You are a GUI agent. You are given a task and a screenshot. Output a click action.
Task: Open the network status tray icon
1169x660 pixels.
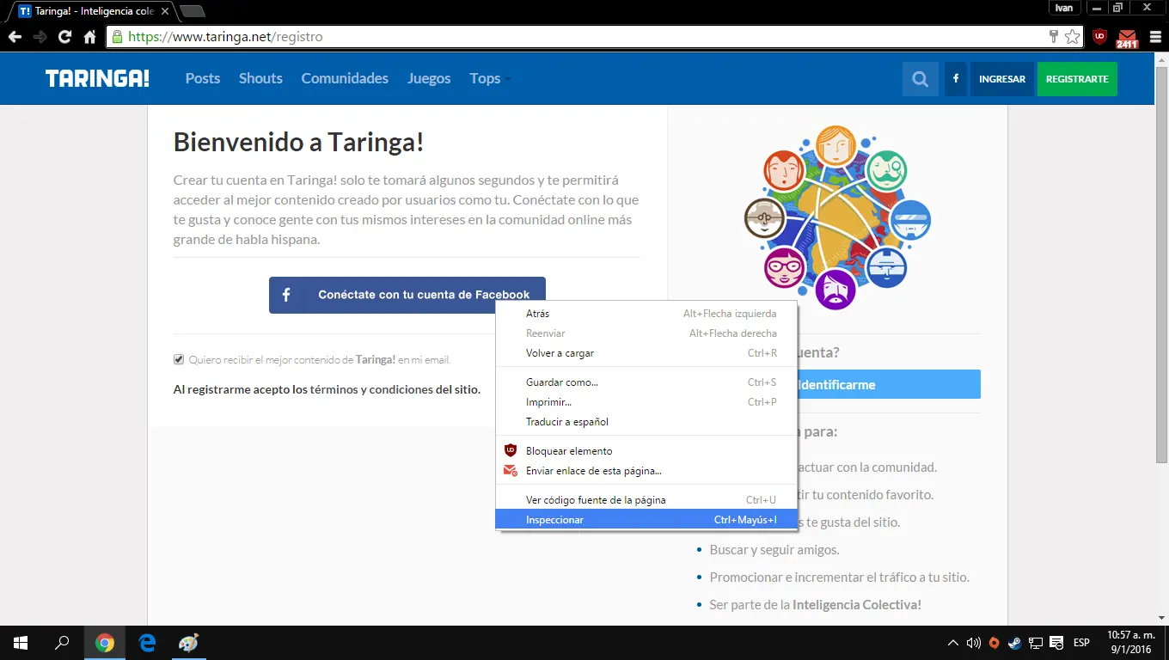(x=1036, y=643)
